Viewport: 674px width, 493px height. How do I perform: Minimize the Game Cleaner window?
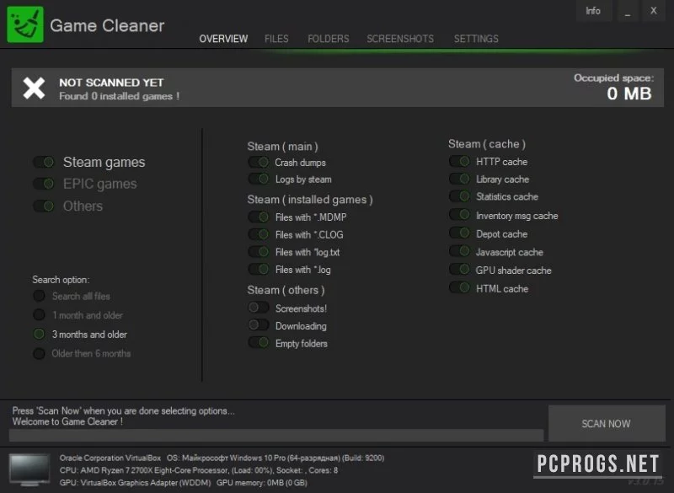tap(628, 11)
